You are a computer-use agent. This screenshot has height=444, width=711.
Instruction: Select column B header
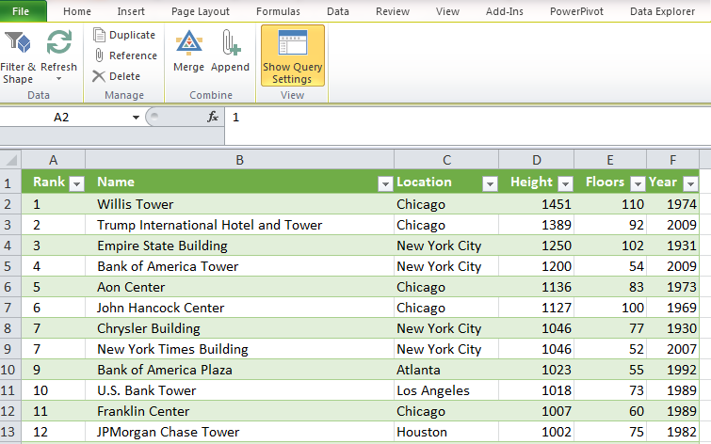pos(239,160)
